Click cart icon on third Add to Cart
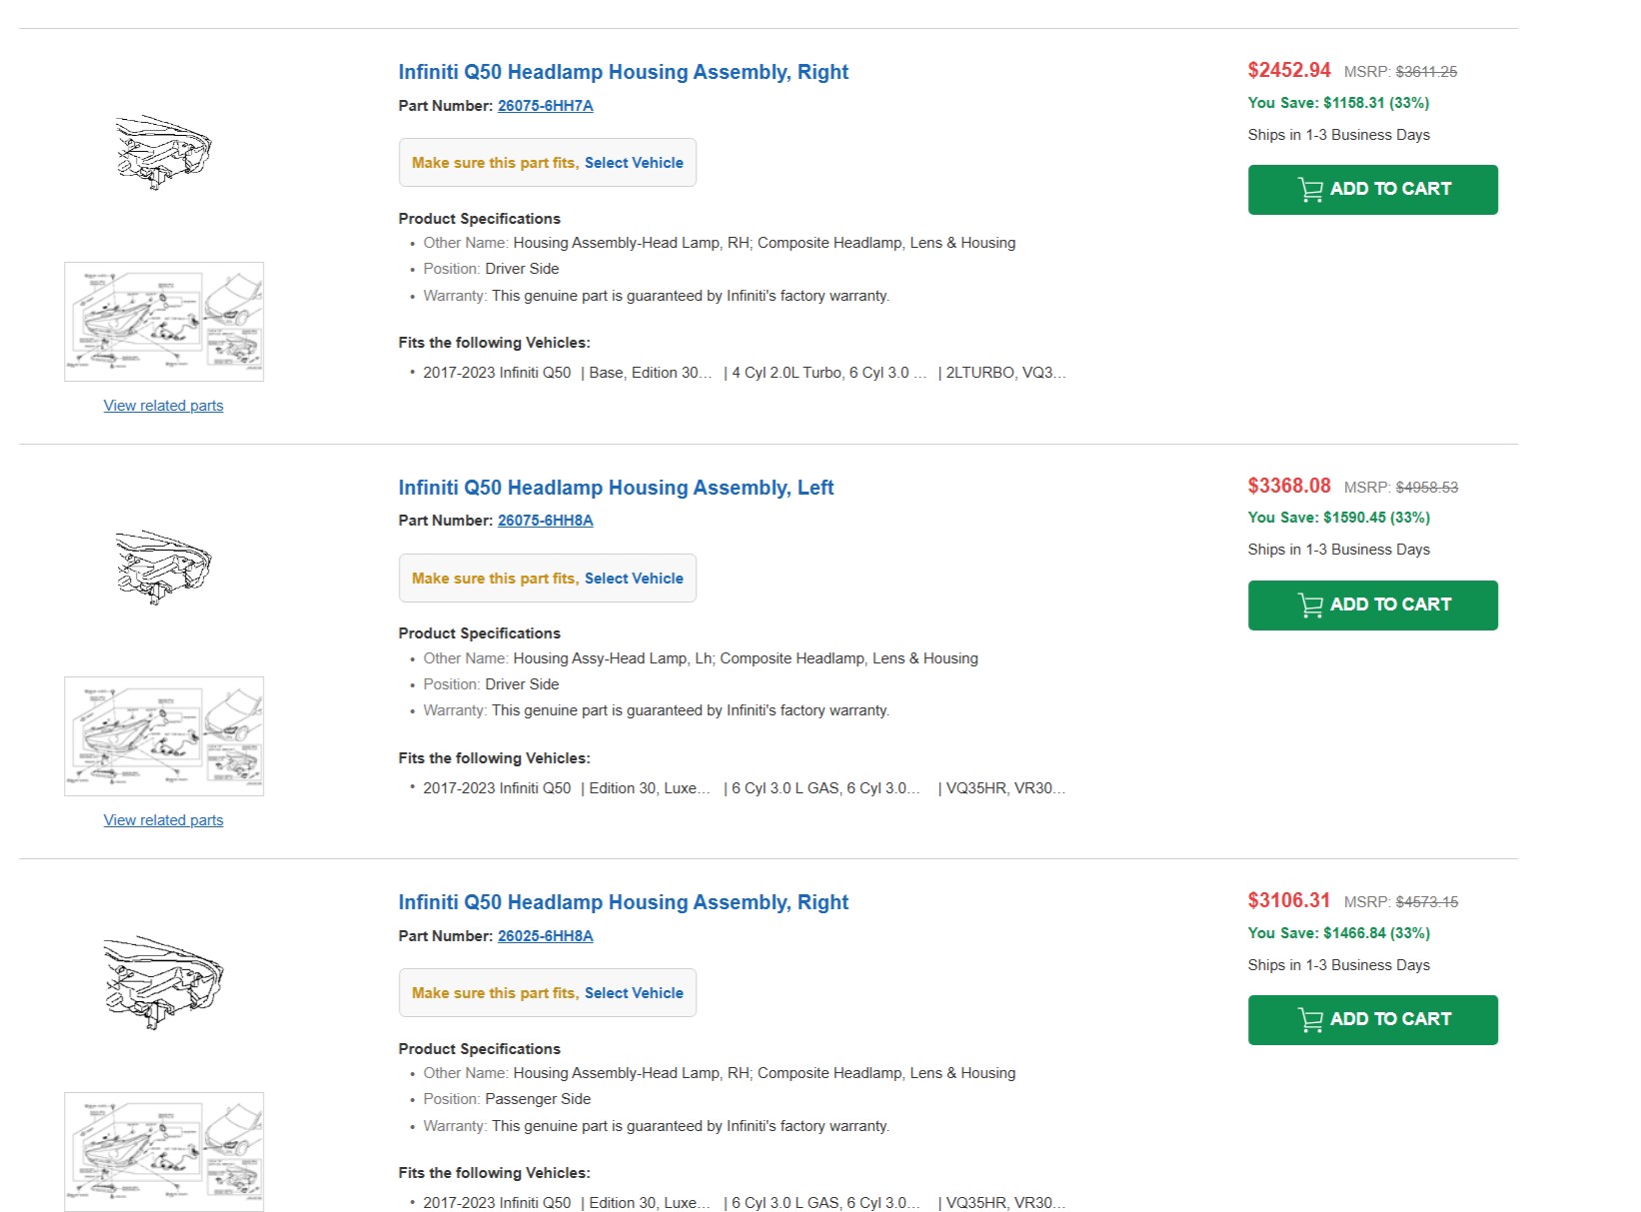The width and height of the screenshot is (1641, 1212). pyautogui.click(x=1310, y=1020)
